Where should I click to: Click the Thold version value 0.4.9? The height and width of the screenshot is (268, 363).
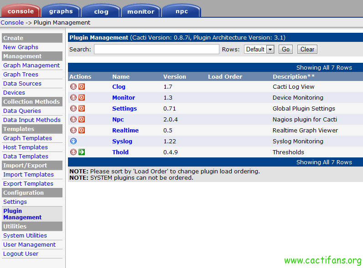(171, 152)
